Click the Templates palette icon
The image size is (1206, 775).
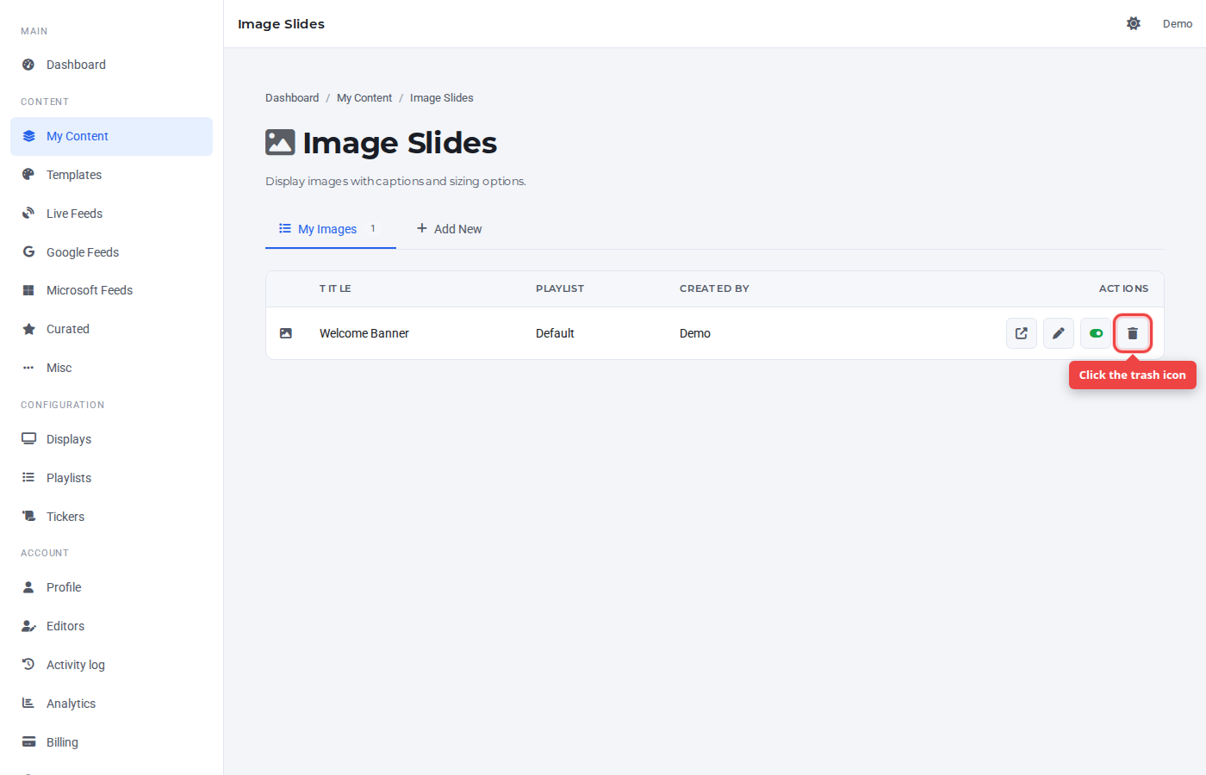pos(28,174)
